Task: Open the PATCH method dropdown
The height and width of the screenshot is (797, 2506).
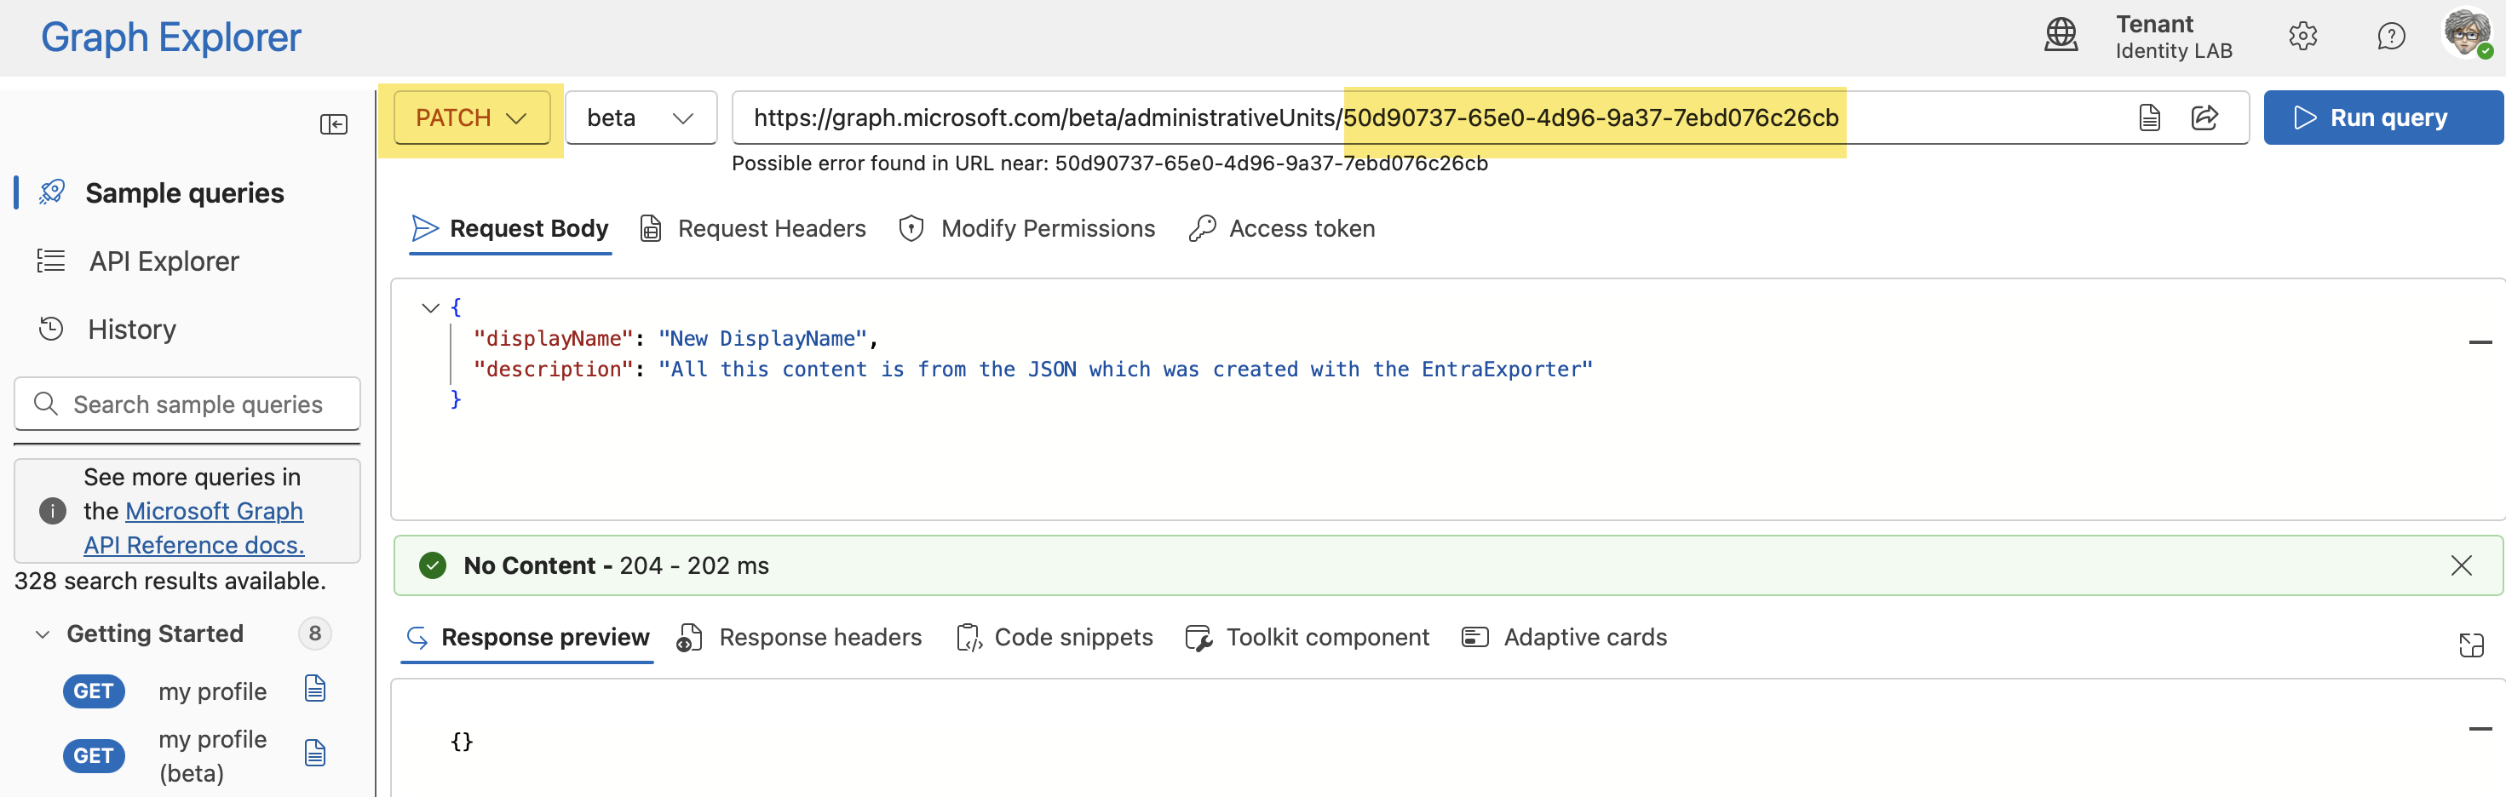Action: click(472, 118)
